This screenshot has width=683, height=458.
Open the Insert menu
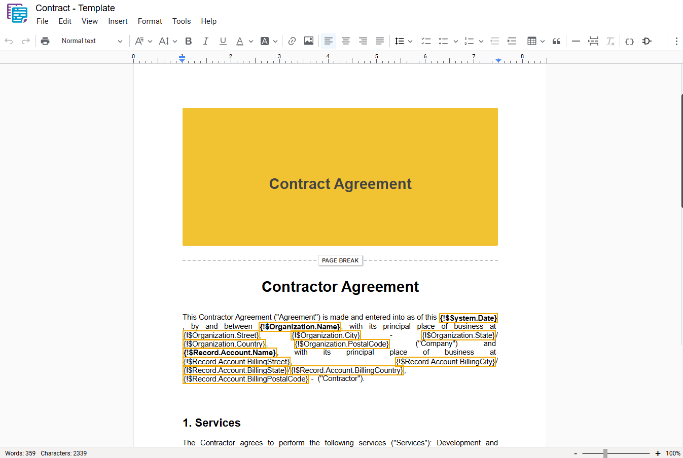point(118,21)
